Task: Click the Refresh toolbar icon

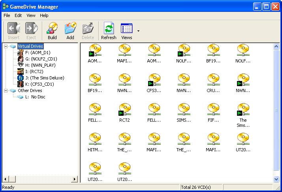Action: (109, 28)
